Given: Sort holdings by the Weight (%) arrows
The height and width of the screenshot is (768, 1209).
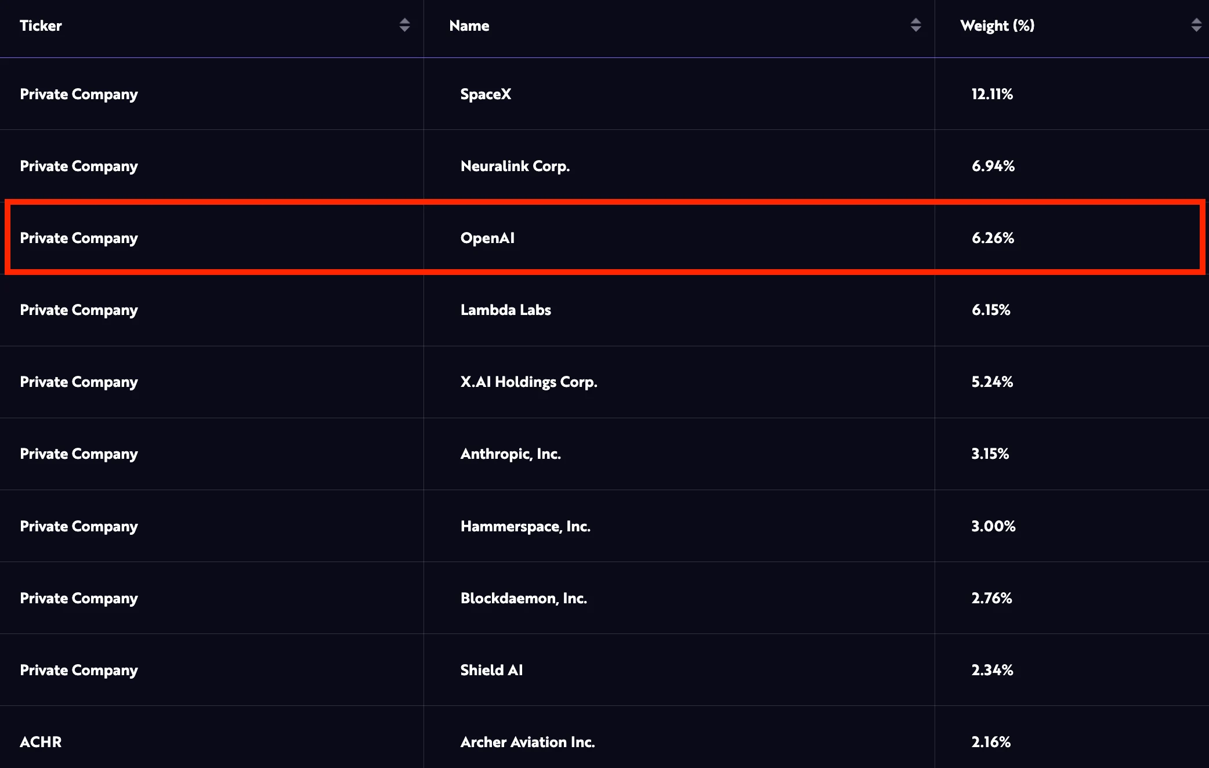Looking at the screenshot, I should [x=1196, y=25].
